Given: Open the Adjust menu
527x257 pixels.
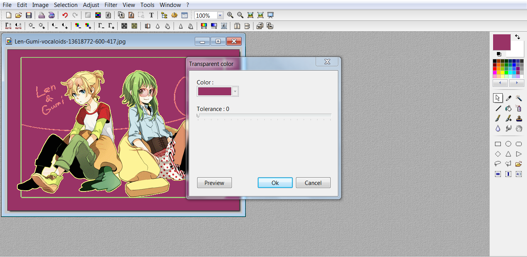Looking at the screenshot, I should pyautogui.click(x=91, y=5).
